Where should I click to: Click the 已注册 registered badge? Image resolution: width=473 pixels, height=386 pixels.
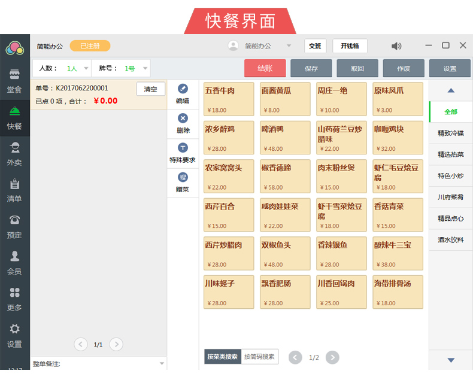[x=90, y=46]
